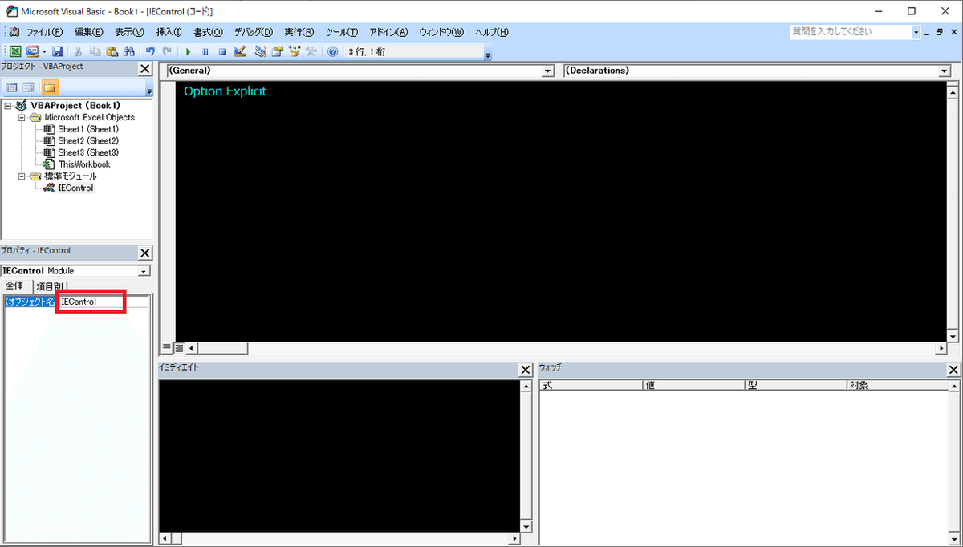Collapse the 標準モジュール folder
Screen dimensions: 963x547
22,176
